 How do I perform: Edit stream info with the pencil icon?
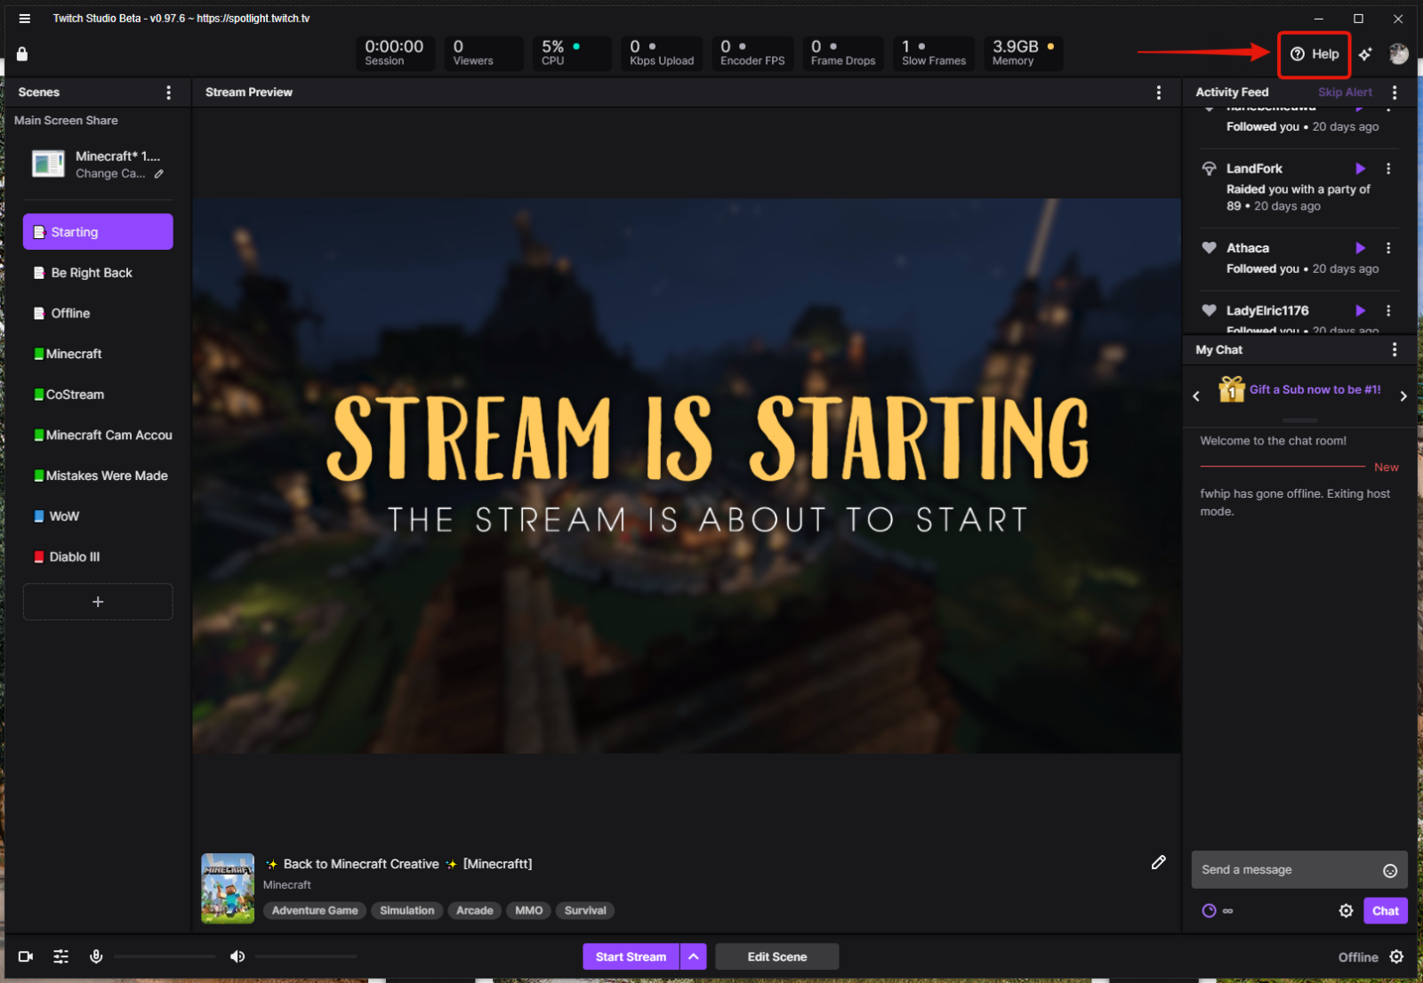point(1158,862)
